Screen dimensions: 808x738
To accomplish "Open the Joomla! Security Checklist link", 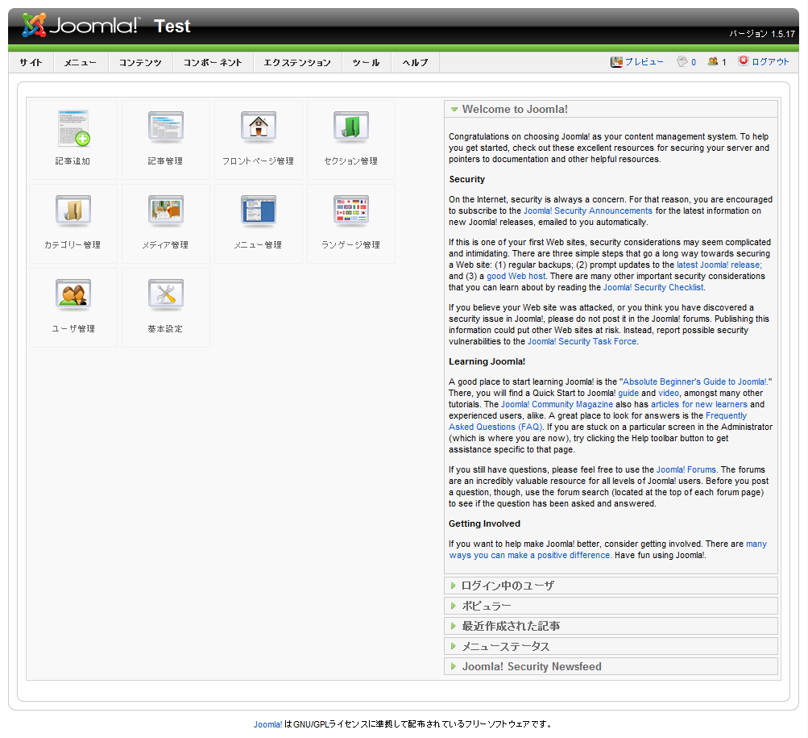I will click(x=653, y=287).
